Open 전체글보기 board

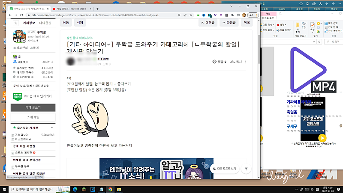(x=22, y=135)
